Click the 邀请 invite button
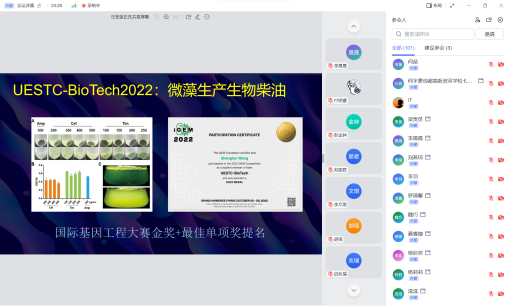510x306 pixels. point(489,33)
